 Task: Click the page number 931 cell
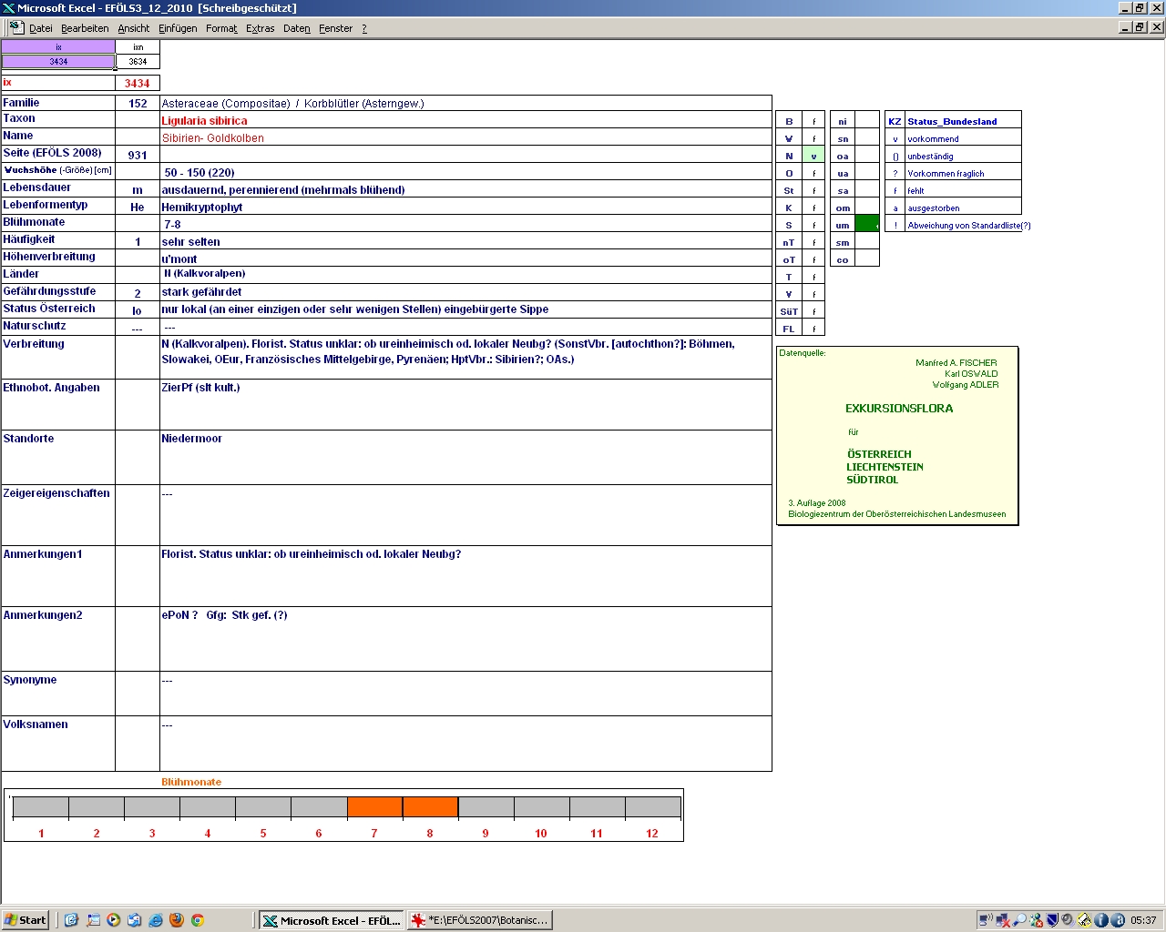138,155
